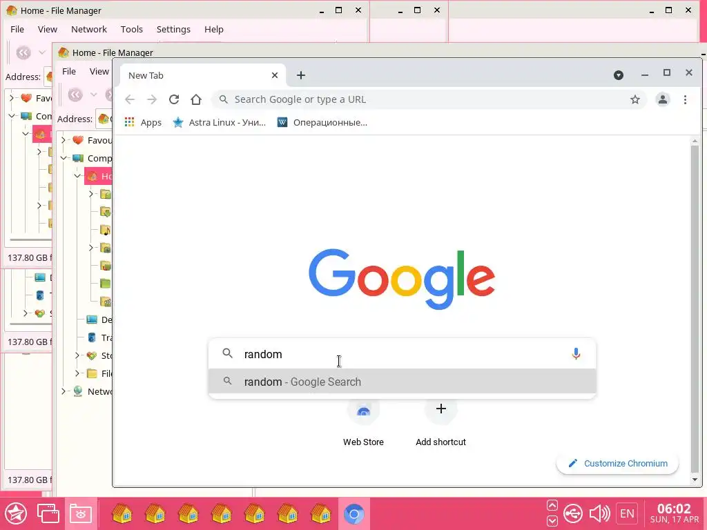The height and width of the screenshot is (530, 707).
Task: Select the New Tab tab
Action: pos(203,75)
